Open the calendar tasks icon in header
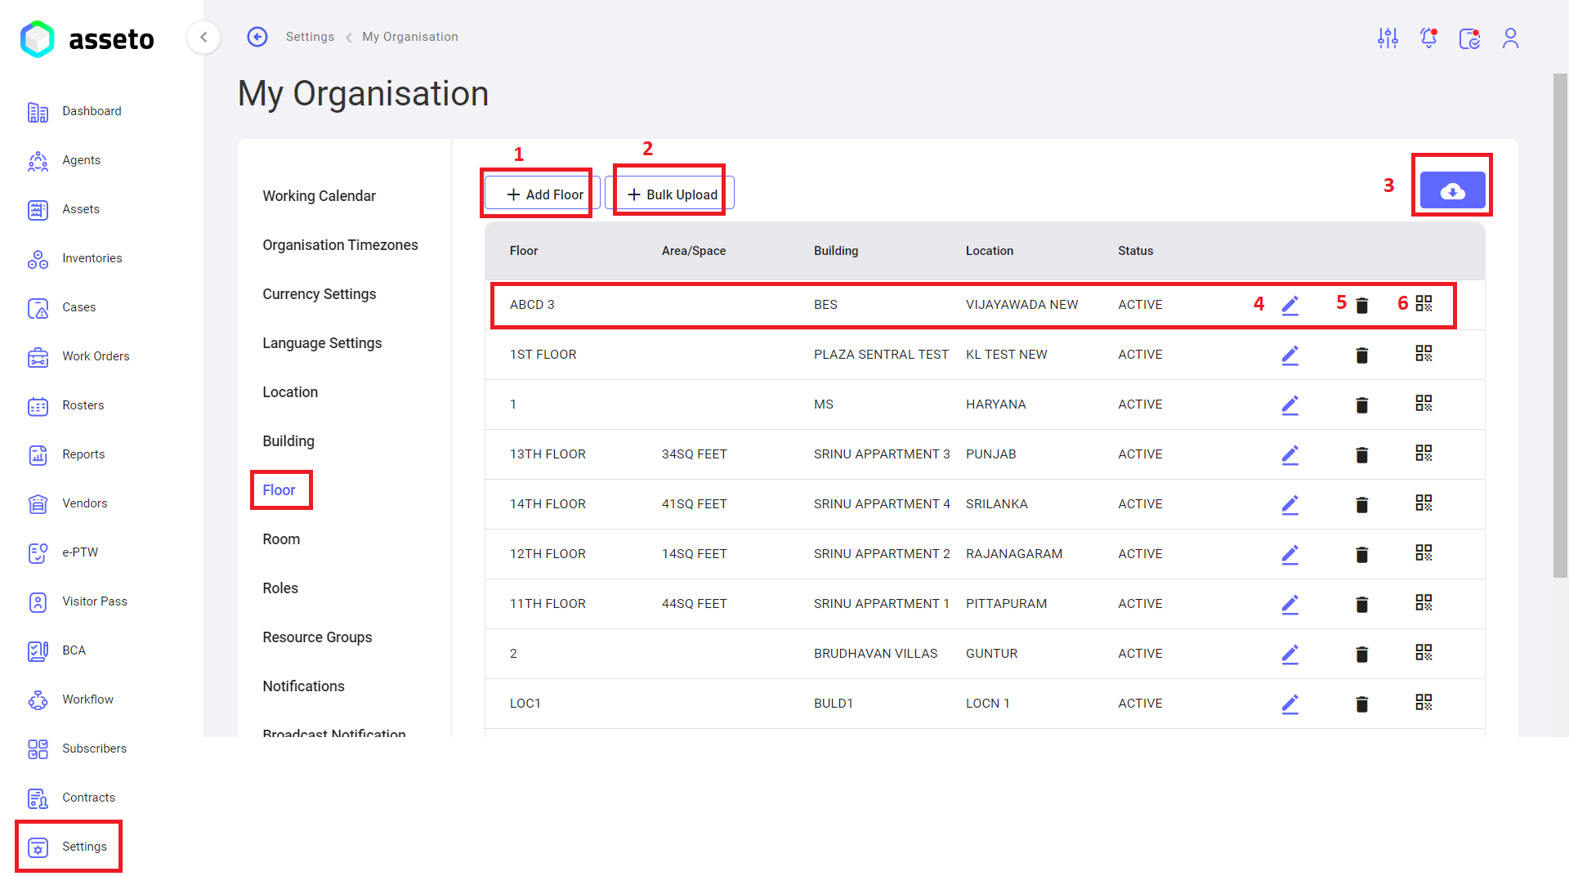Viewport: 1569px width, 876px height. click(x=1469, y=38)
